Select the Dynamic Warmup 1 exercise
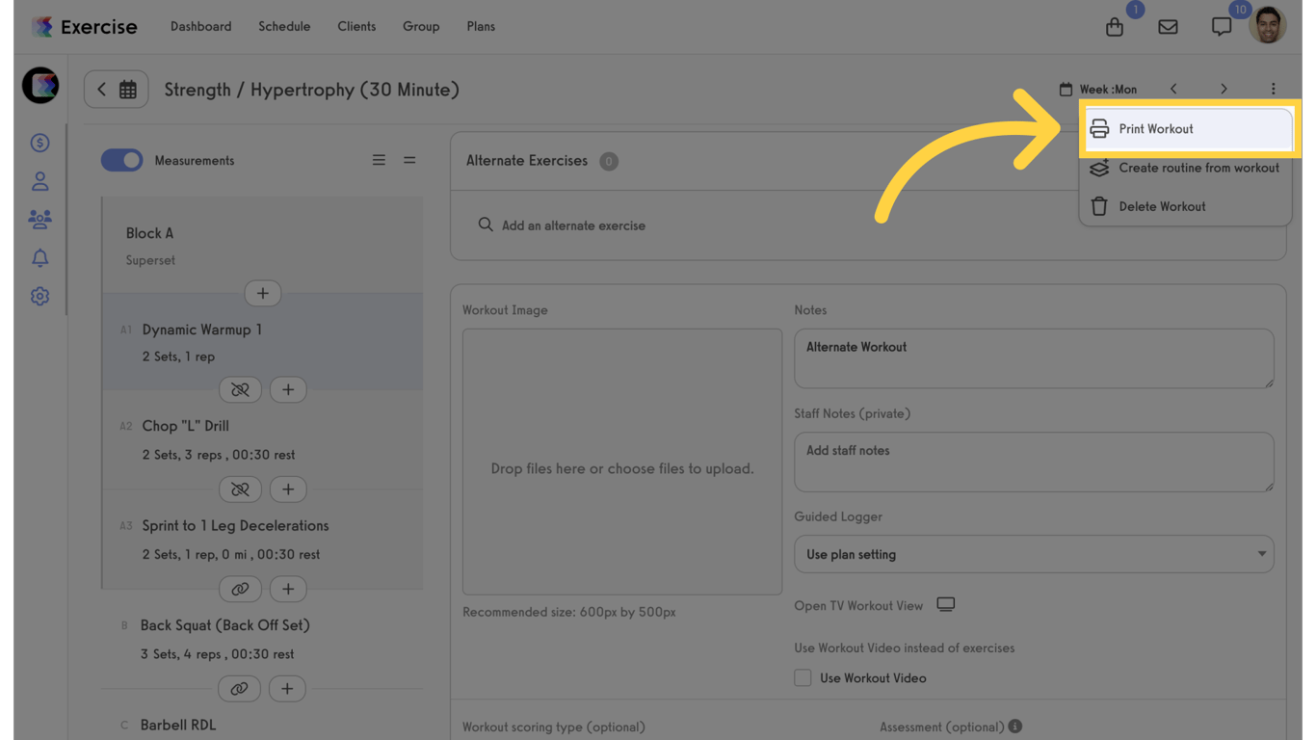The width and height of the screenshot is (1316, 740). point(262,342)
